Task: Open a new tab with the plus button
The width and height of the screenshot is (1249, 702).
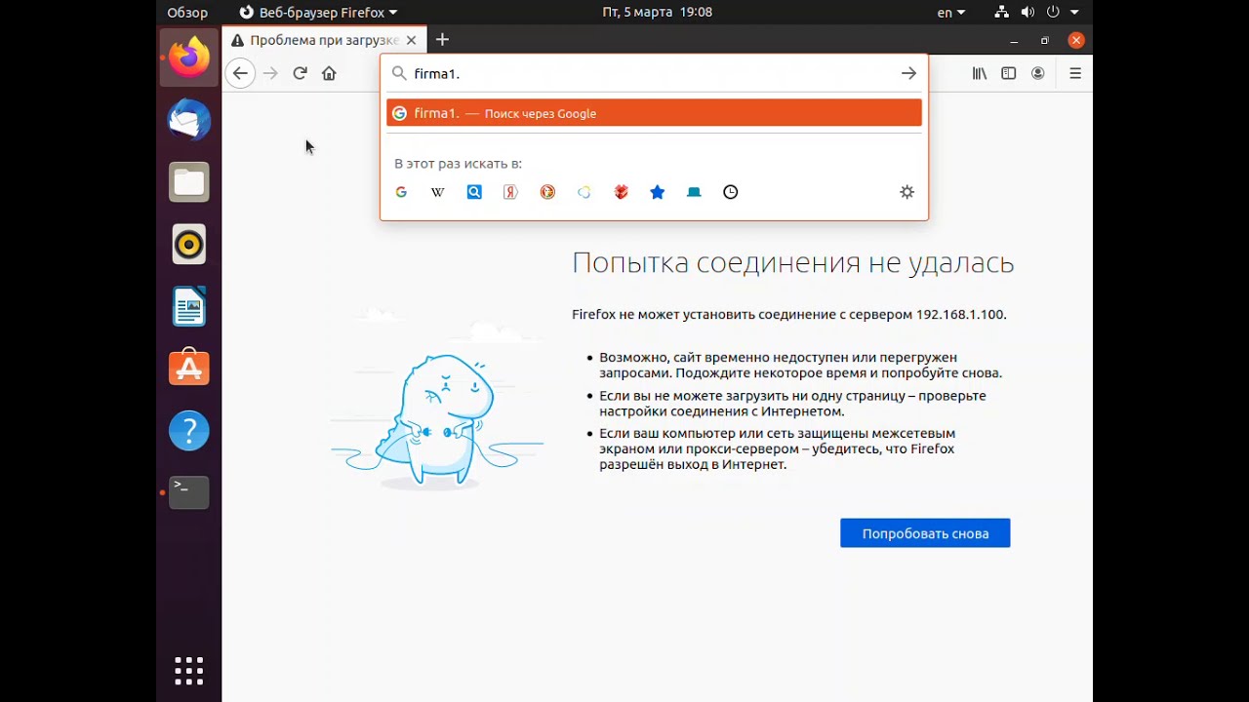Action: pyautogui.click(x=442, y=40)
